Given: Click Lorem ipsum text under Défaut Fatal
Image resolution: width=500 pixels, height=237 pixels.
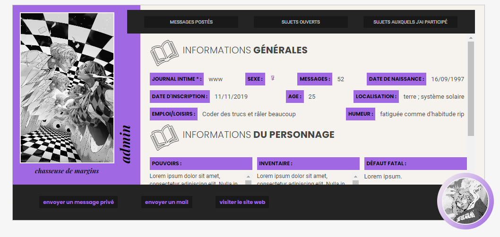Looking at the screenshot, I should [x=383, y=177].
